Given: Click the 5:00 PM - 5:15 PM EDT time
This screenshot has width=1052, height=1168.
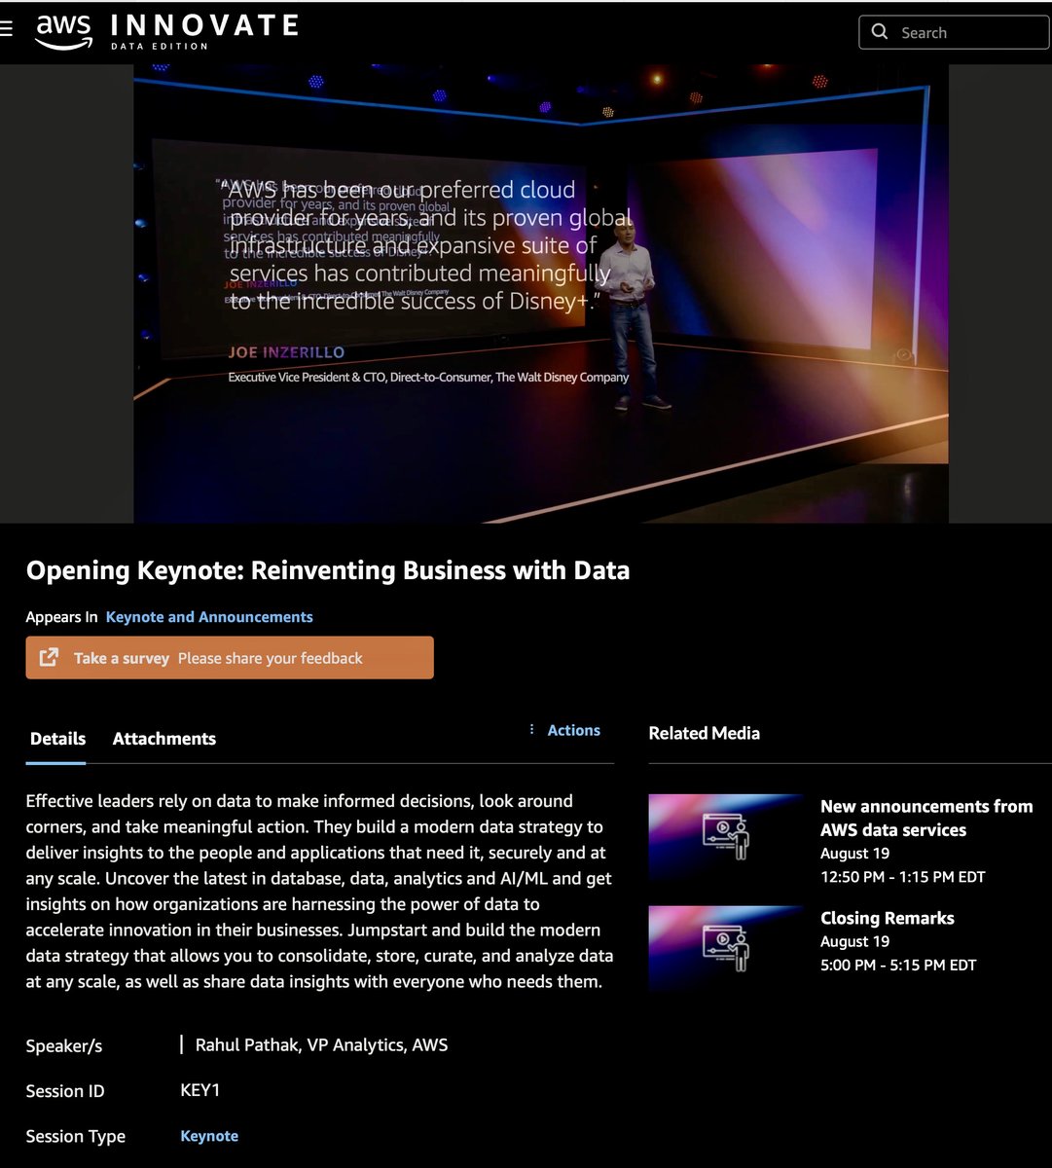Looking at the screenshot, I should pos(898,966).
